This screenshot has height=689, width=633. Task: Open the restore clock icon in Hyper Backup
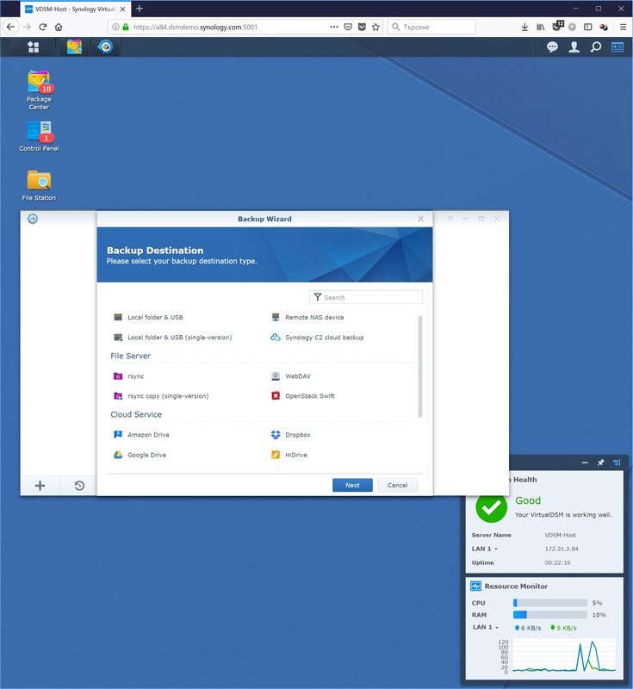click(79, 486)
